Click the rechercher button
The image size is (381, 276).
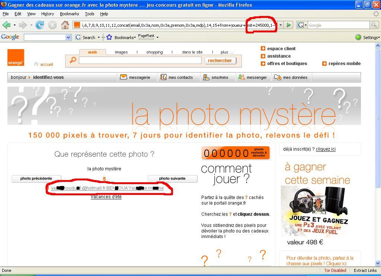click(220, 61)
